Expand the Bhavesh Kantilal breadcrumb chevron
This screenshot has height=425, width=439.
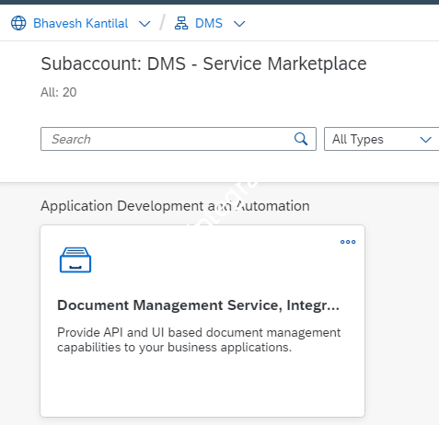144,24
